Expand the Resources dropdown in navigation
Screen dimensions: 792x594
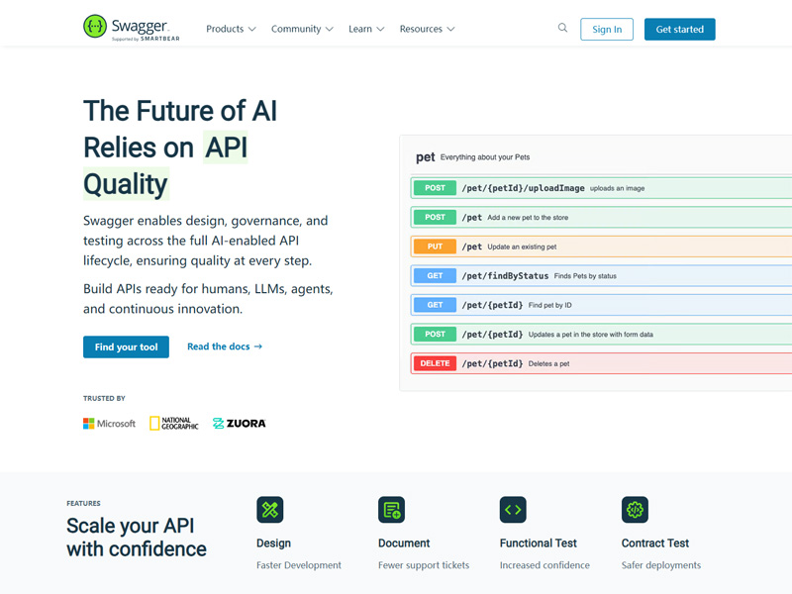427,29
